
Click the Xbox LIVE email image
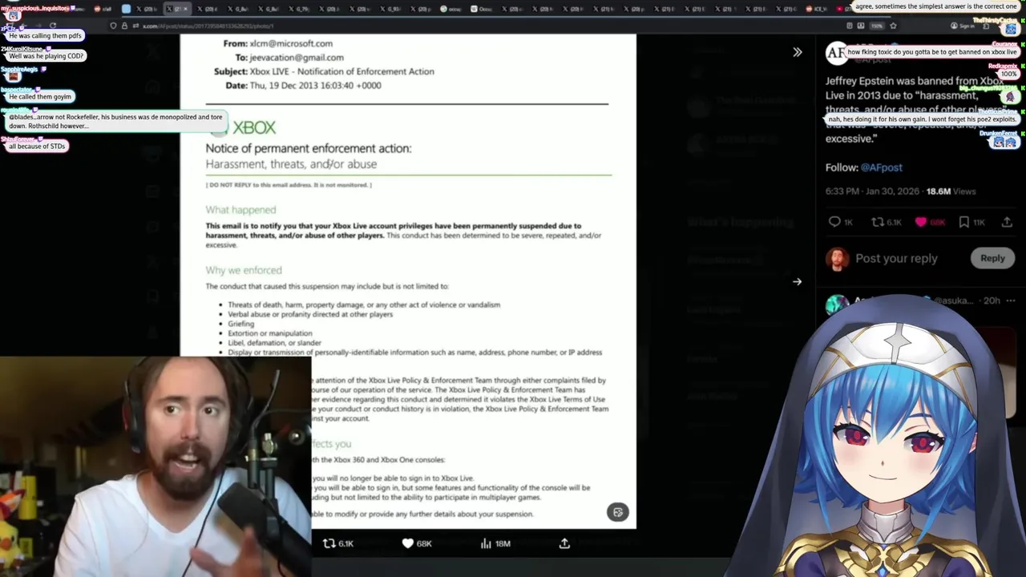[408, 281]
